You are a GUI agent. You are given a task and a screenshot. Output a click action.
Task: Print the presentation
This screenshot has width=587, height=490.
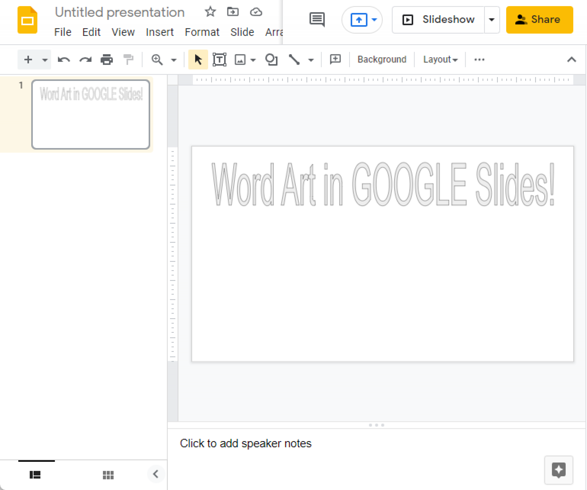click(x=107, y=60)
